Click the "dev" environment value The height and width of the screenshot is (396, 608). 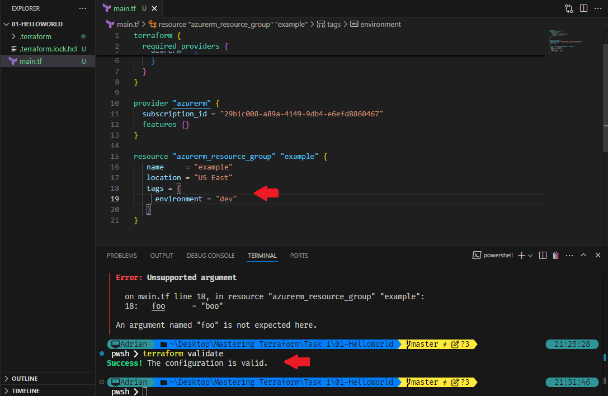pyautogui.click(x=226, y=199)
